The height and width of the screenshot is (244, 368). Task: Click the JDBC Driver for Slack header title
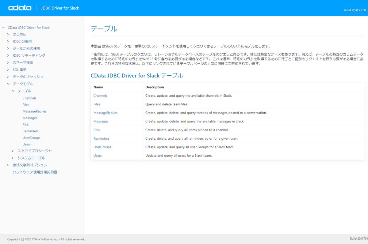(x=60, y=8)
